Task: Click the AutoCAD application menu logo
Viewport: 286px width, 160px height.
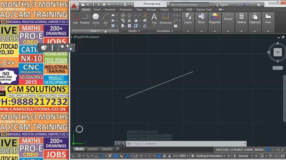Action: (x=74, y=6)
